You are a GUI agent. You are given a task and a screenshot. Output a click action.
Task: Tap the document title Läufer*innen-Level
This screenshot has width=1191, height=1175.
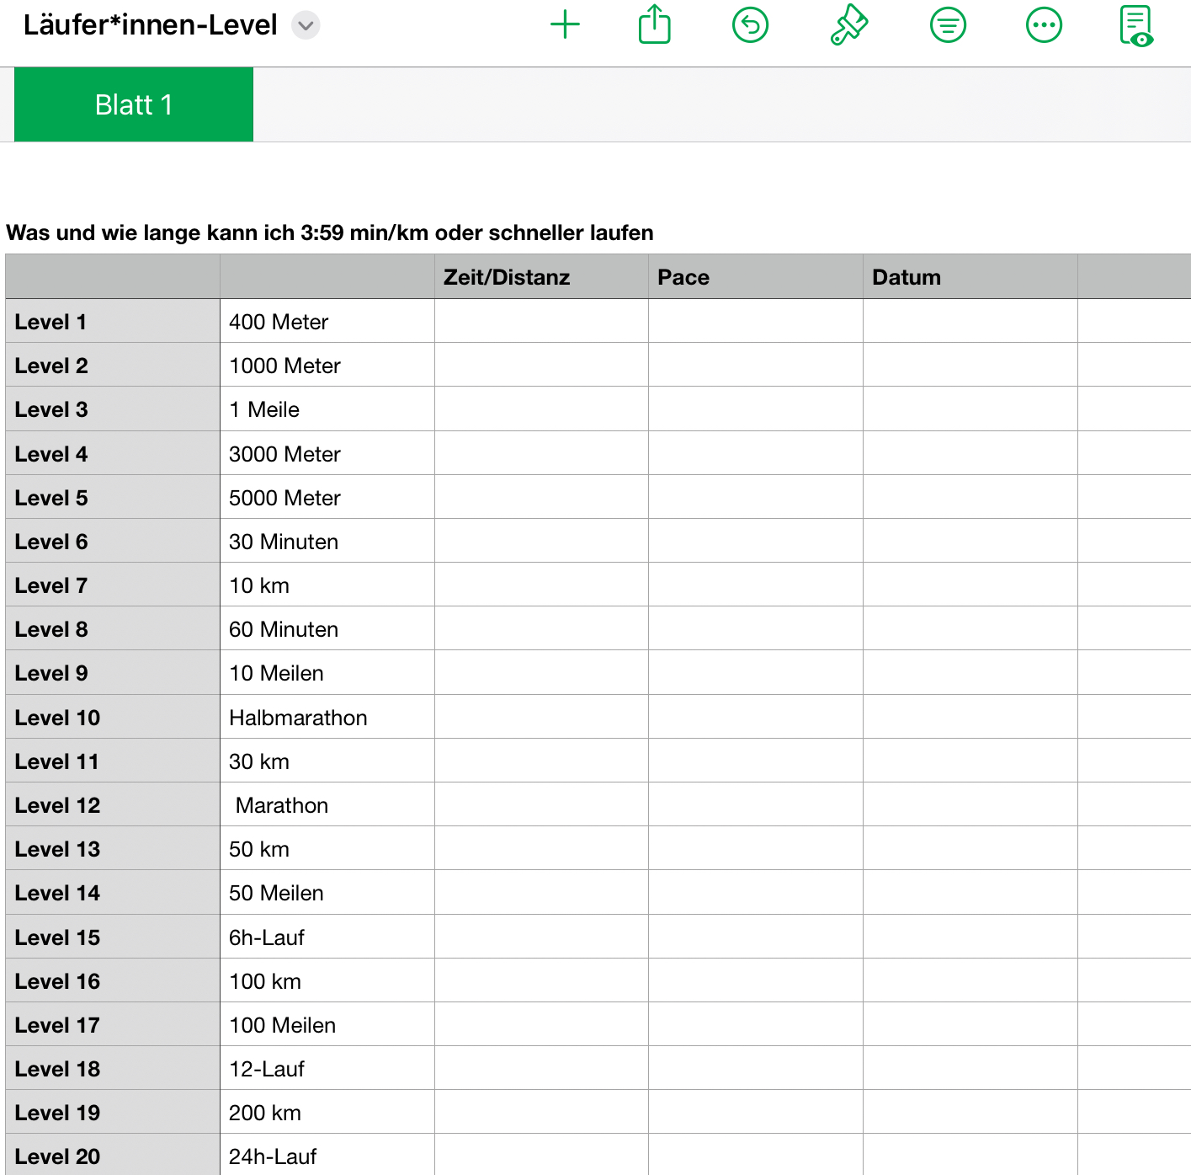pyautogui.click(x=150, y=25)
